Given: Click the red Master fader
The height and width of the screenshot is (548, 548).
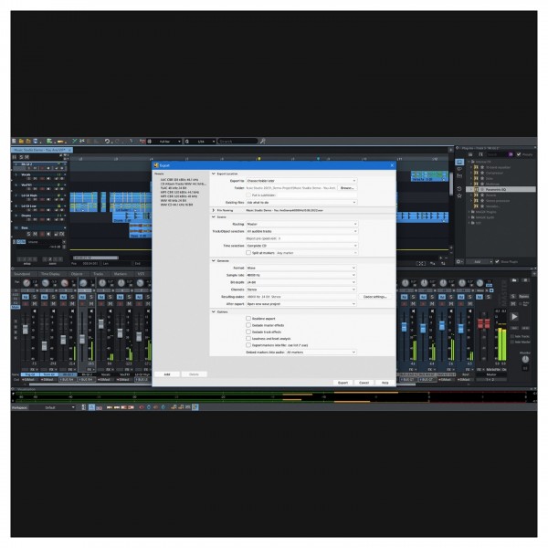Looking at the screenshot, I should (x=484, y=323).
